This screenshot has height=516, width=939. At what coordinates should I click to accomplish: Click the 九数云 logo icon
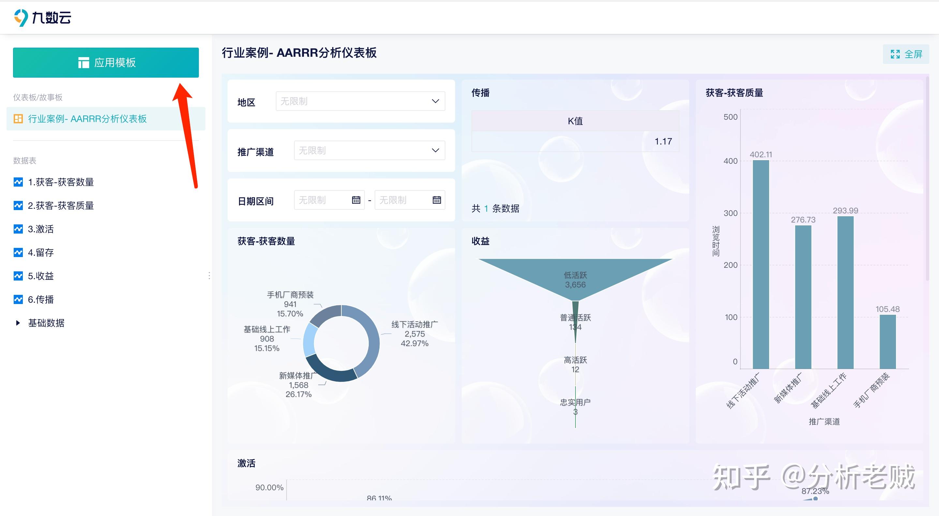tap(21, 18)
